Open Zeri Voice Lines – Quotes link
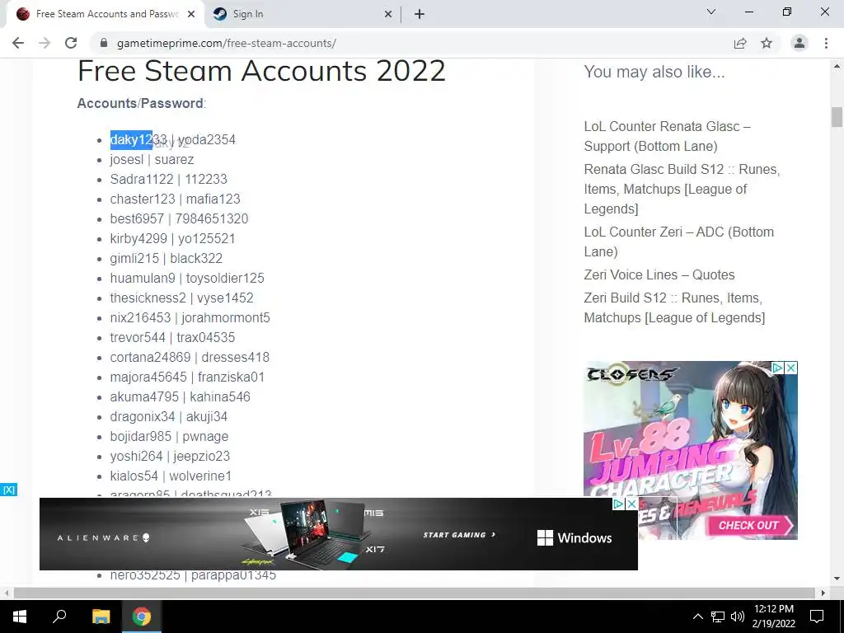 click(x=659, y=274)
